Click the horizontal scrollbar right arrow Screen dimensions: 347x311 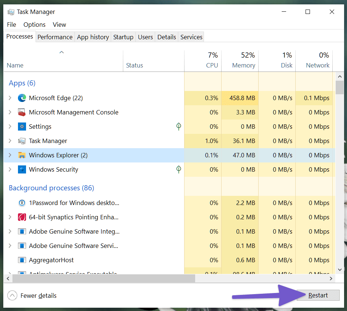(x=331, y=278)
